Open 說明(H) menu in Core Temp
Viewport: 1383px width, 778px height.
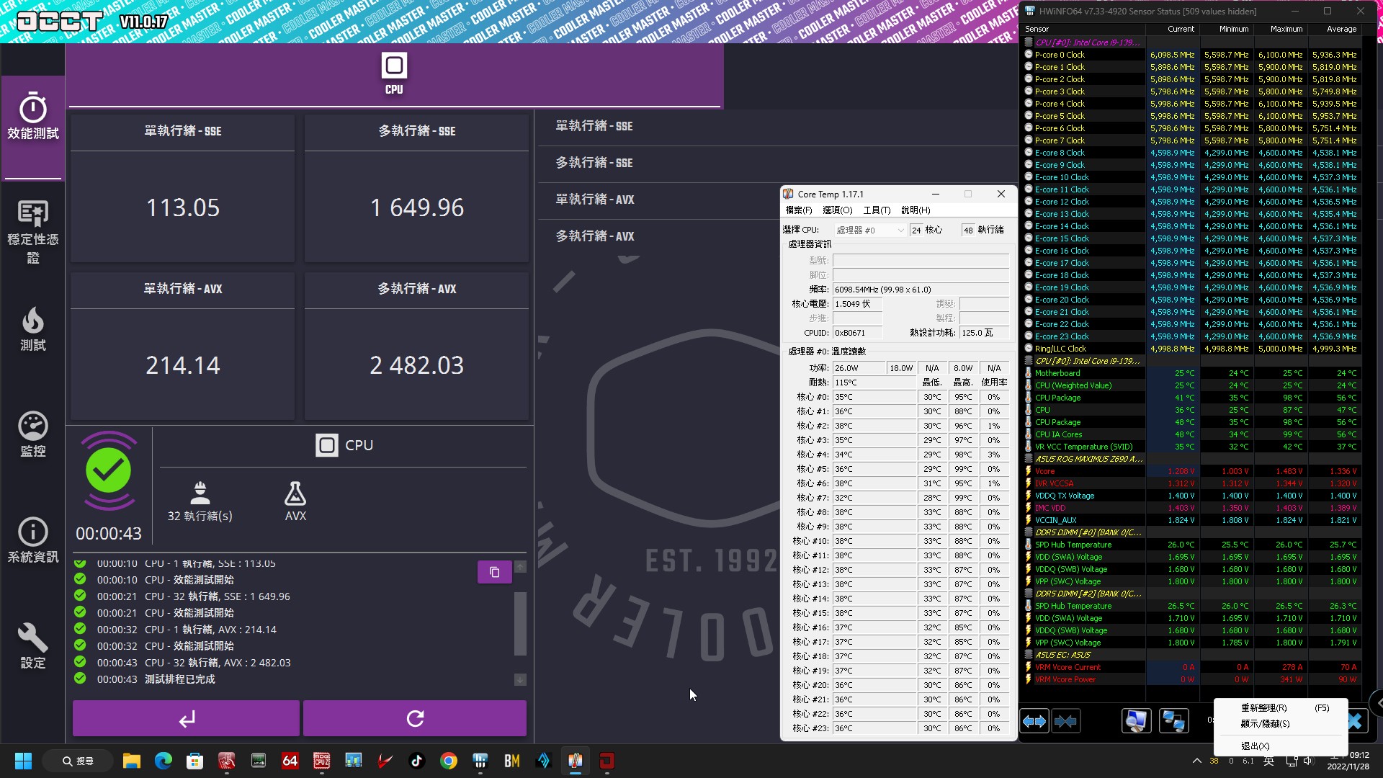pos(916,210)
